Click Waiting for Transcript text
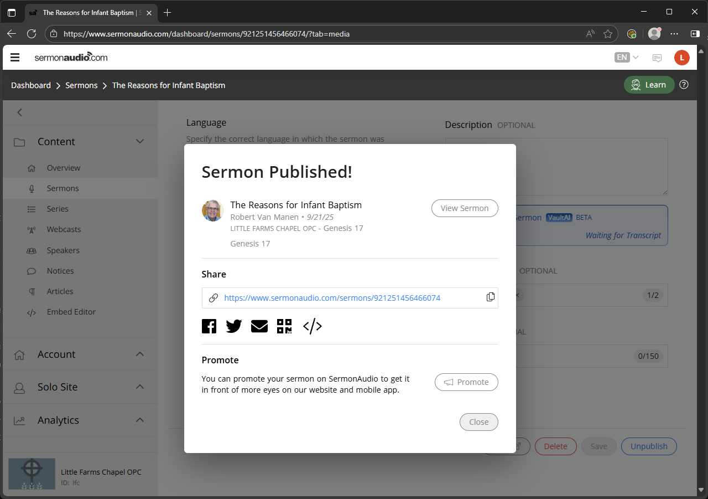This screenshot has height=499, width=708. [623, 235]
